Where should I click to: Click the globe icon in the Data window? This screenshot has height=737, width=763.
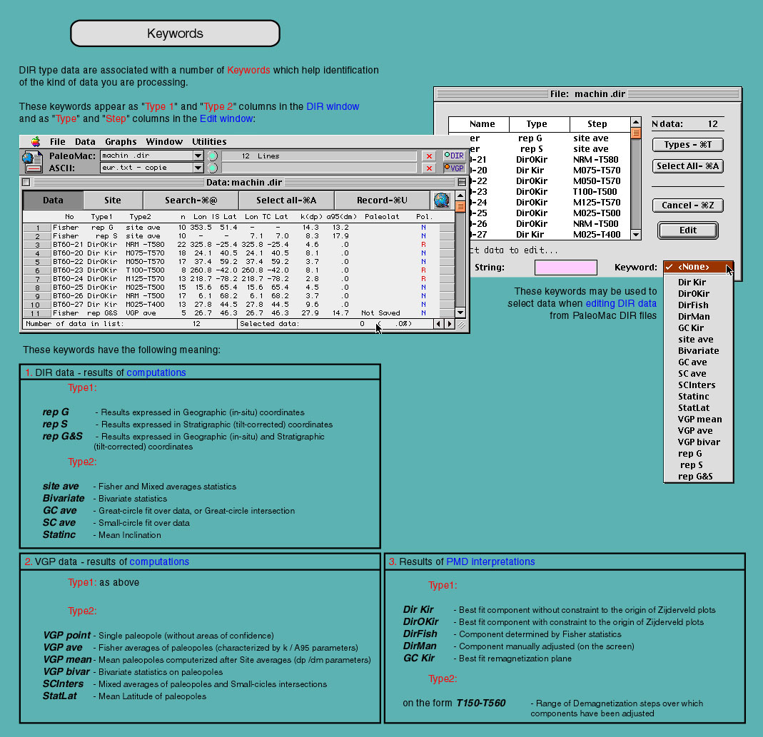[x=441, y=200]
